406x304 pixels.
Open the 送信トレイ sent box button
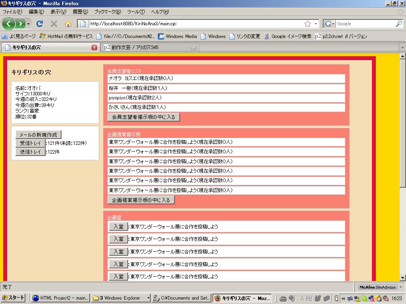tap(31, 152)
